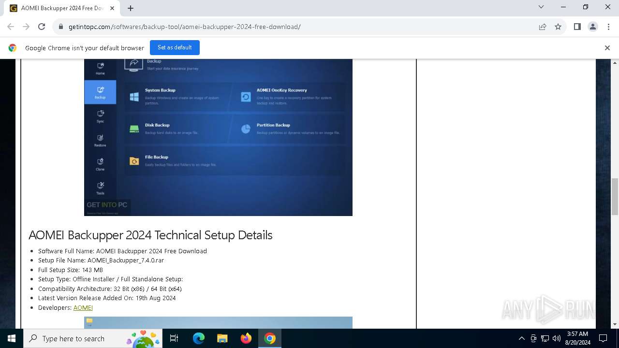Image resolution: width=619 pixels, height=348 pixels.
Task: Click the site padlock icon in address bar
Action: 61,27
